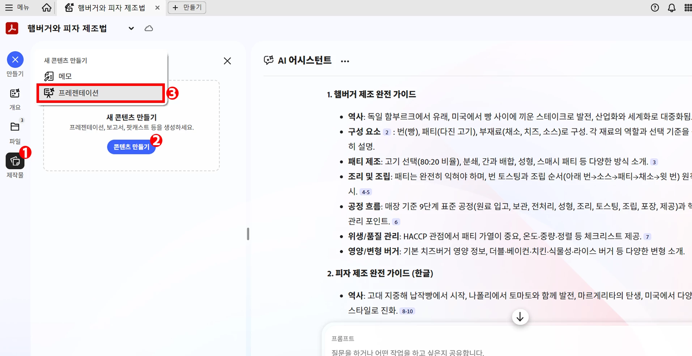
Task: Click the 콘텐츠 만들기 button
Action: coord(131,147)
